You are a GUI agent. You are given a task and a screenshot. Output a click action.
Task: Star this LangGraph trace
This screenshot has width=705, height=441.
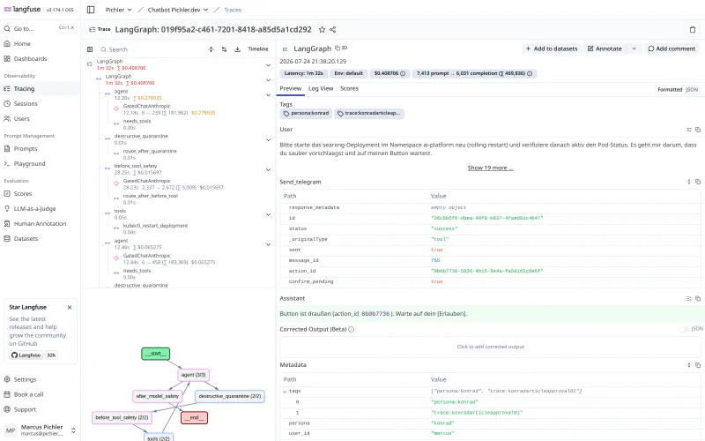(322, 30)
